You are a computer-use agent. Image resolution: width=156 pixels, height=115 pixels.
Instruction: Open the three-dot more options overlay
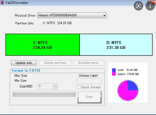[150, 6]
